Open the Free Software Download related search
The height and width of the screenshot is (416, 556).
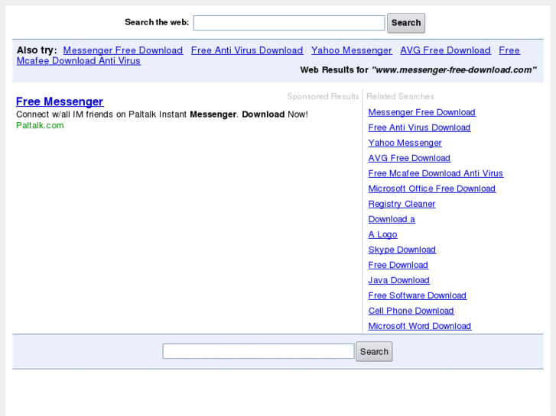(x=417, y=295)
